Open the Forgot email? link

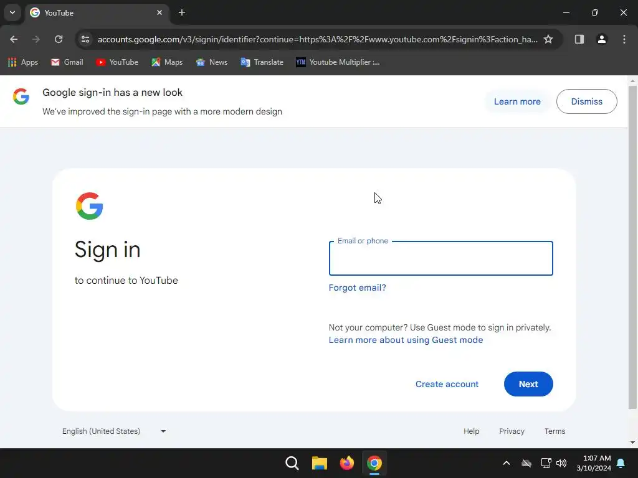pos(357,288)
